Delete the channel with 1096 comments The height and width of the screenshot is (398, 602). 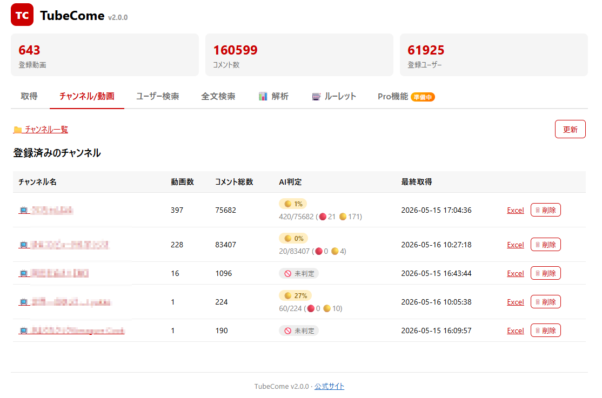(x=546, y=273)
